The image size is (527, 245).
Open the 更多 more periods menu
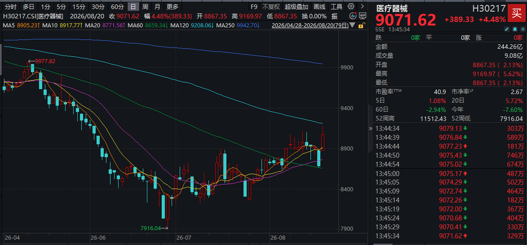pyautogui.click(x=173, y=6)
